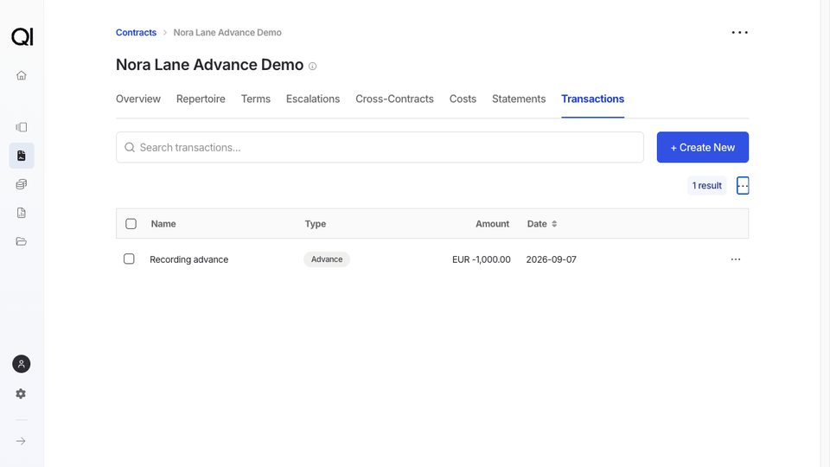This screenshot has width=830, height=467.
Task: Click the Amount column header
Action: 492,224
